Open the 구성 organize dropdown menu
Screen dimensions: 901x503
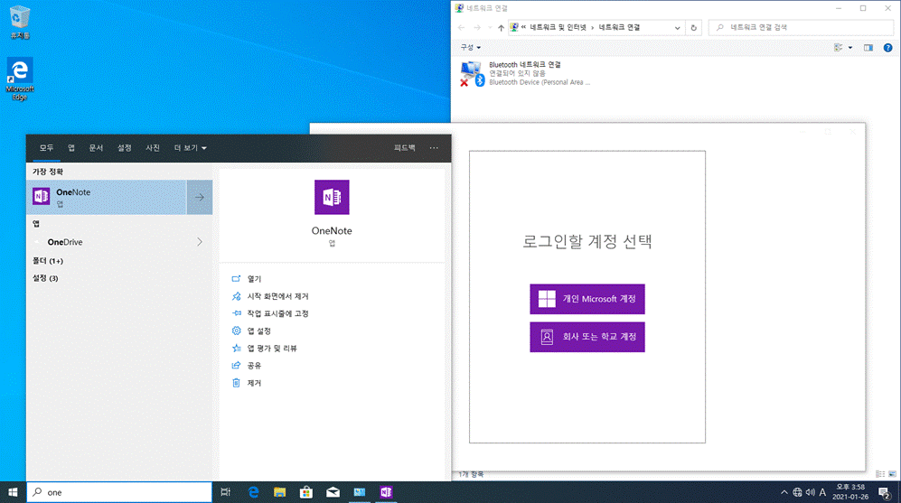[471, 48]
